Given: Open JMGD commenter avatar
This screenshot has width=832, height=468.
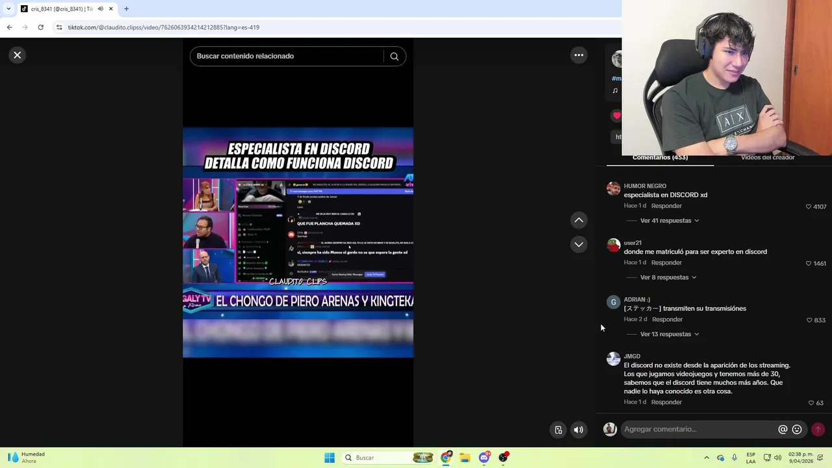Looking at the screenshot, I should tap(613, 359).
